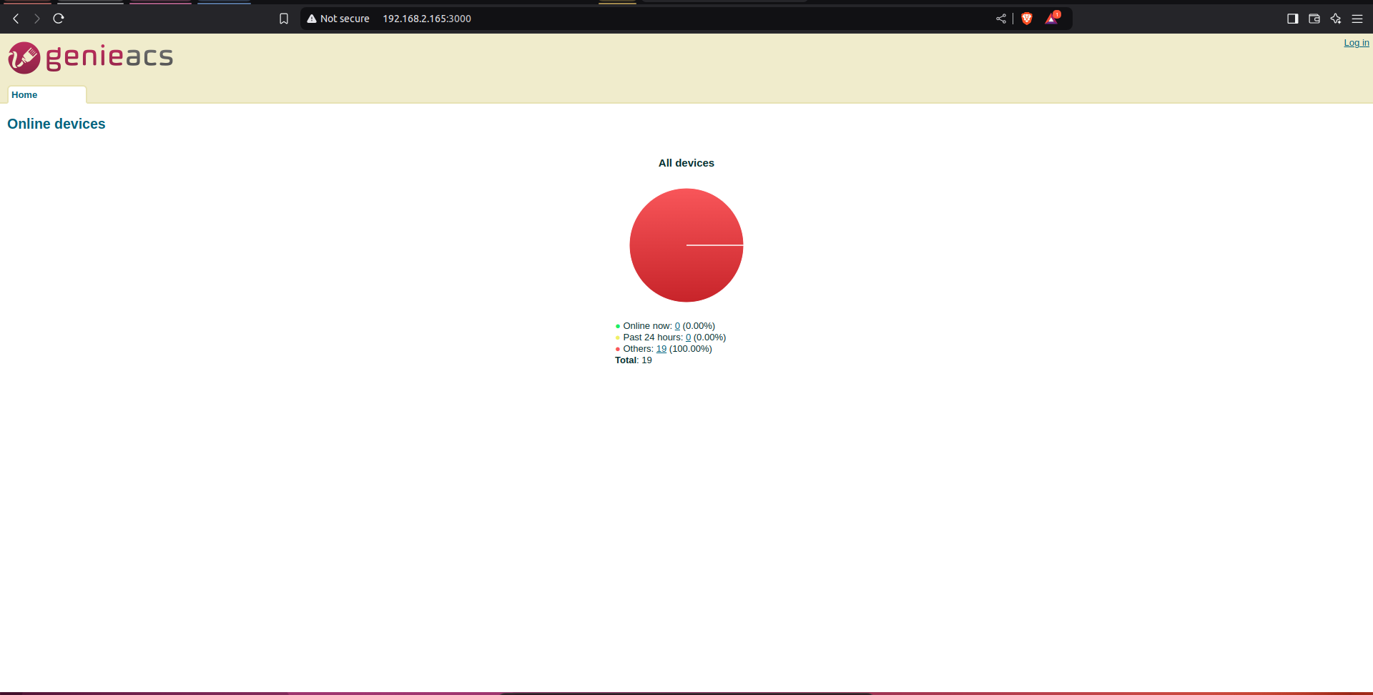Open the Brave Wallet icon
Screen dimensions: 1373x695
(x=1314, y=19)
